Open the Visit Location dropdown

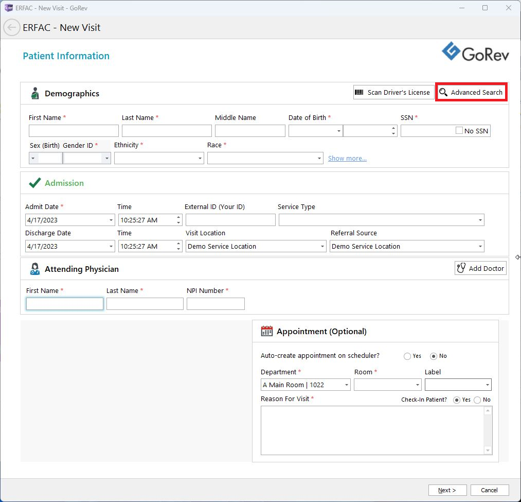322,246
